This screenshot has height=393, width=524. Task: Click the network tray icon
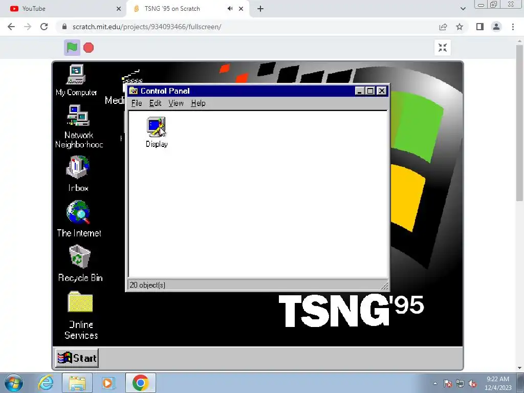click(460, 384)
